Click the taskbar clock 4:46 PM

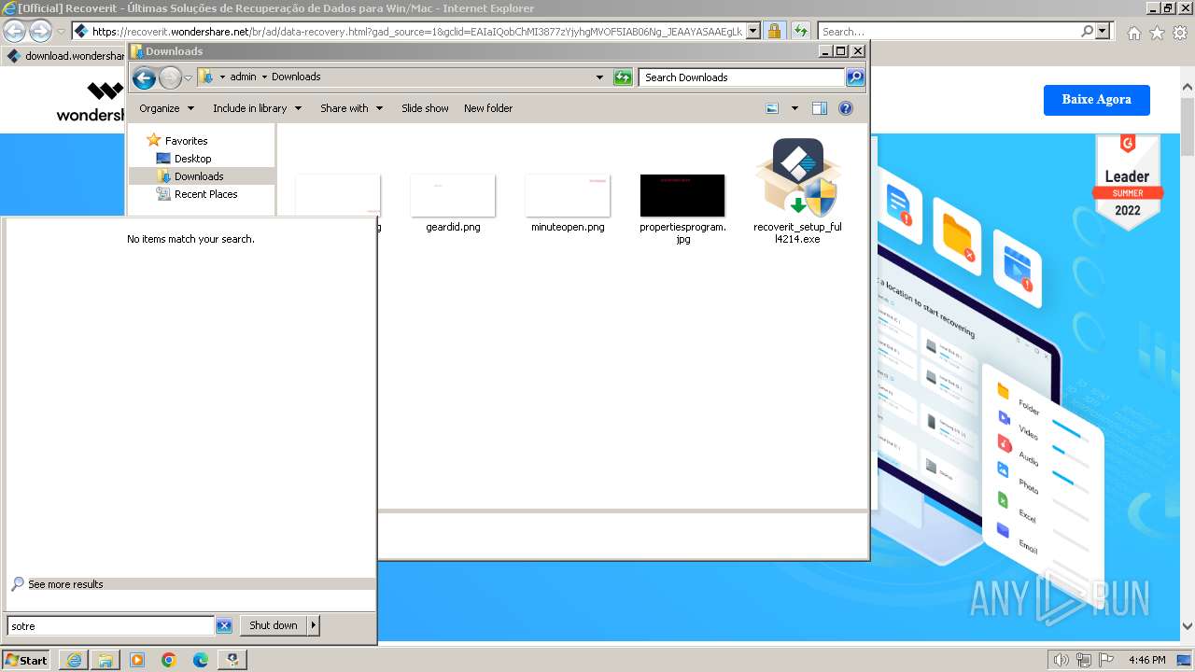tap(1146, 660)
